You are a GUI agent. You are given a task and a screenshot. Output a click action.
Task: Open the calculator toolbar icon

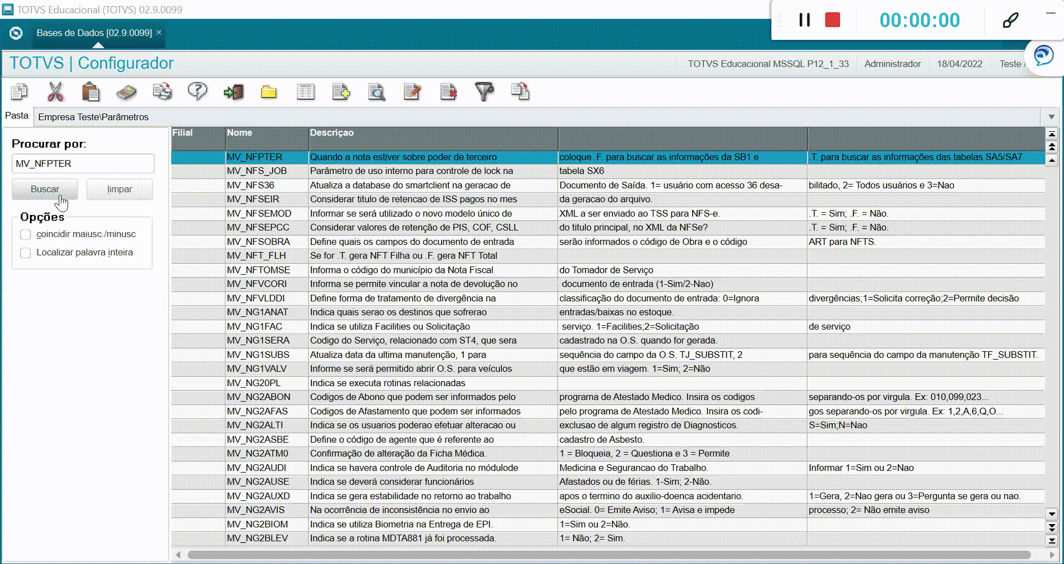pyautogui.click(x=126, y=91)
